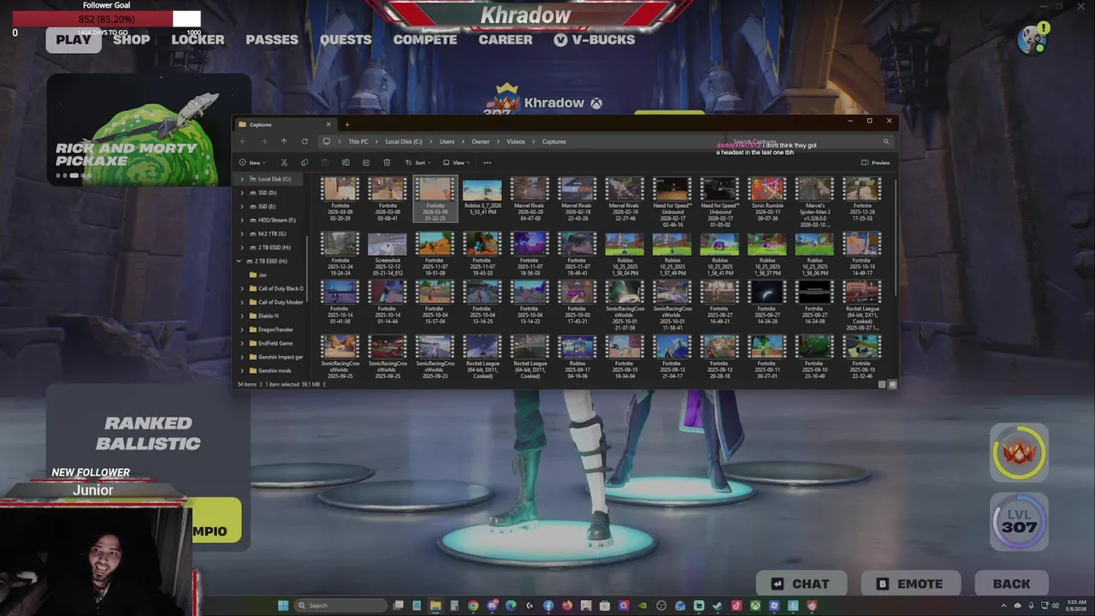Open the See more ellipsis in Explorer toolbar
Viewport: 1095px width, 616px height.
click(488, 163)
